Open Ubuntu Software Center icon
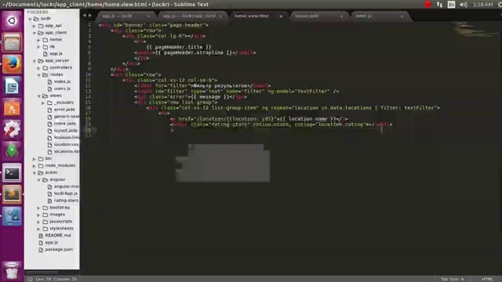Image resolution: width=502 pixels, height=282 pixels. click(x=12, y=108)
